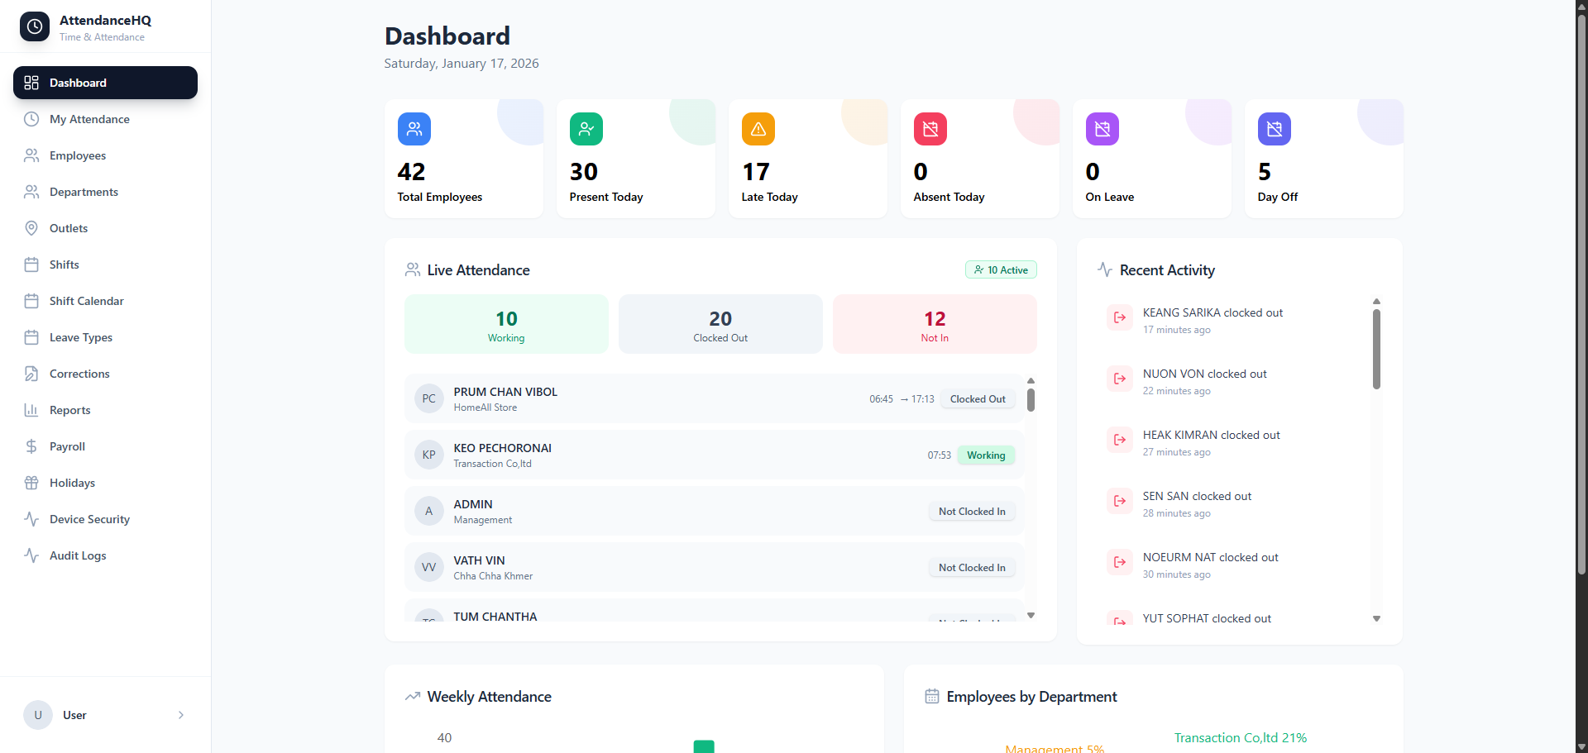This screenshot has width=1588, height=753.
Task: Click the Departments people icon in sidebar
Action: point(31,192)
